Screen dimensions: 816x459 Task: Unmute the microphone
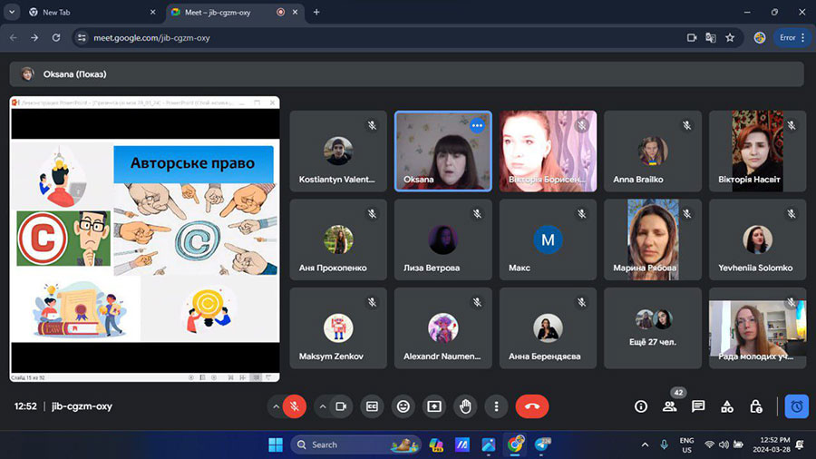pos(295,406)
